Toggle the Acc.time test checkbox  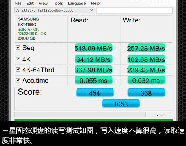pyautogui.click(x=18, y=80)
